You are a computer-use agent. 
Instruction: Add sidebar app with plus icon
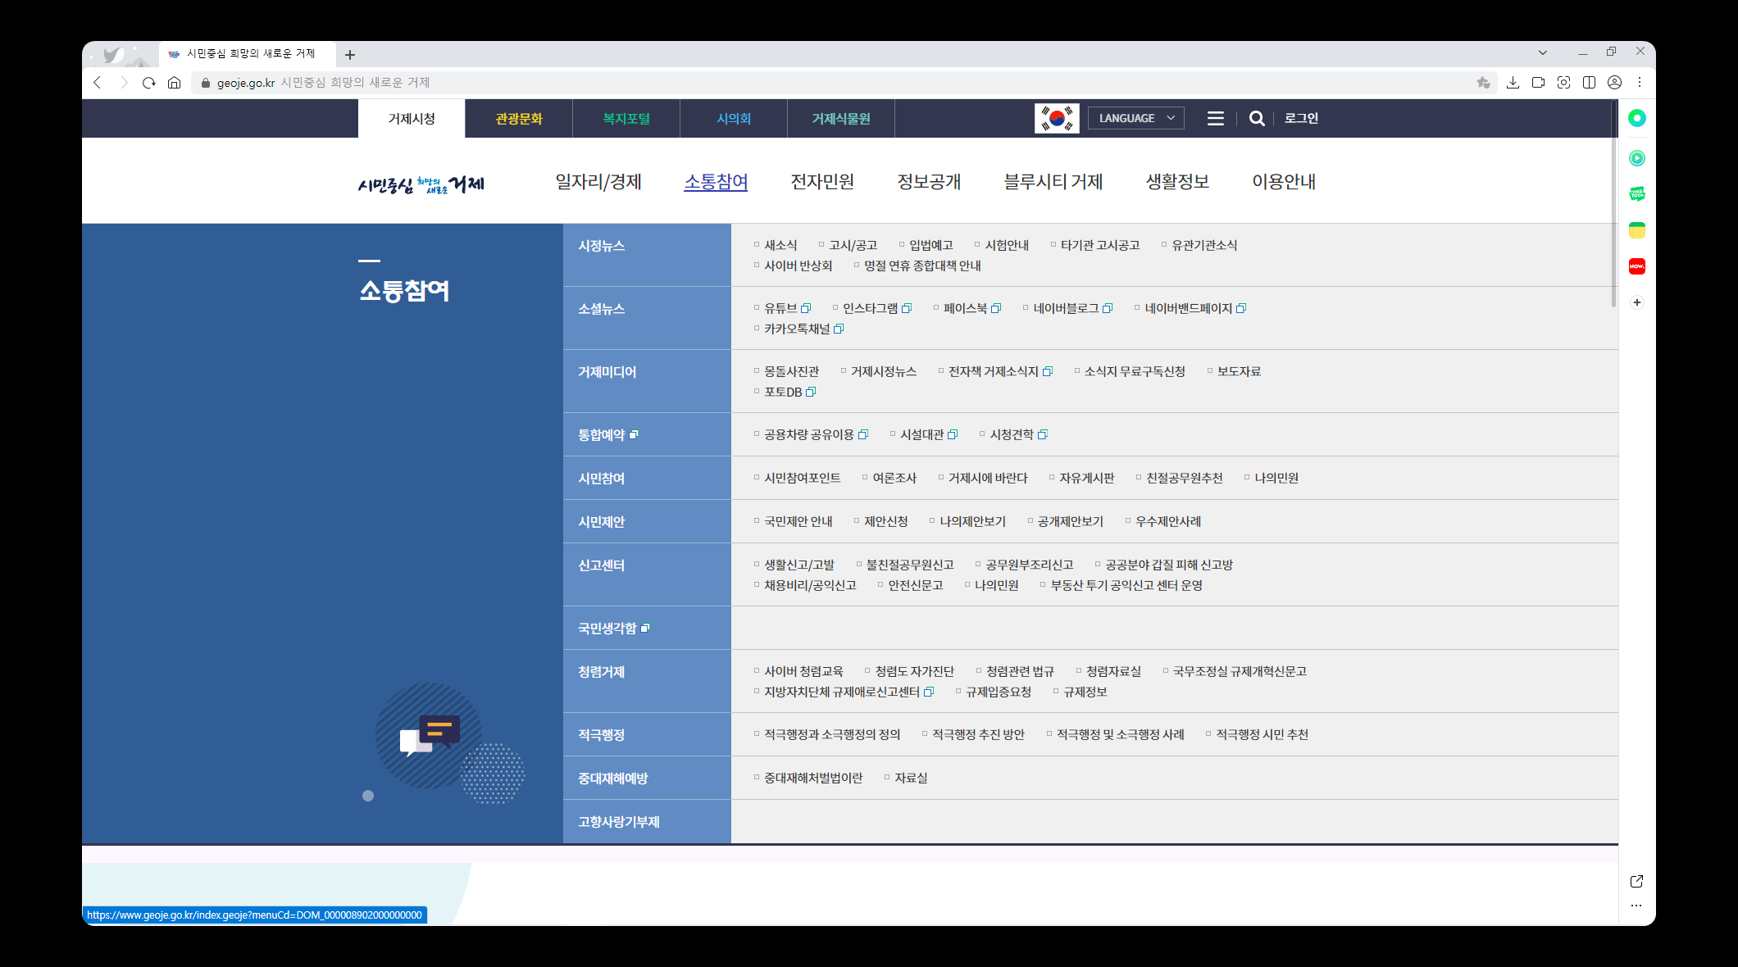(x=1637, y=302)
